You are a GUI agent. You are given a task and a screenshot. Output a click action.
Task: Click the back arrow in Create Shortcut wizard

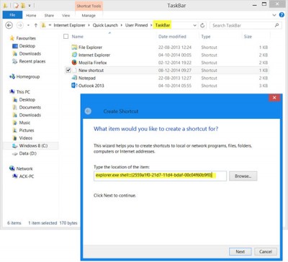88,111
